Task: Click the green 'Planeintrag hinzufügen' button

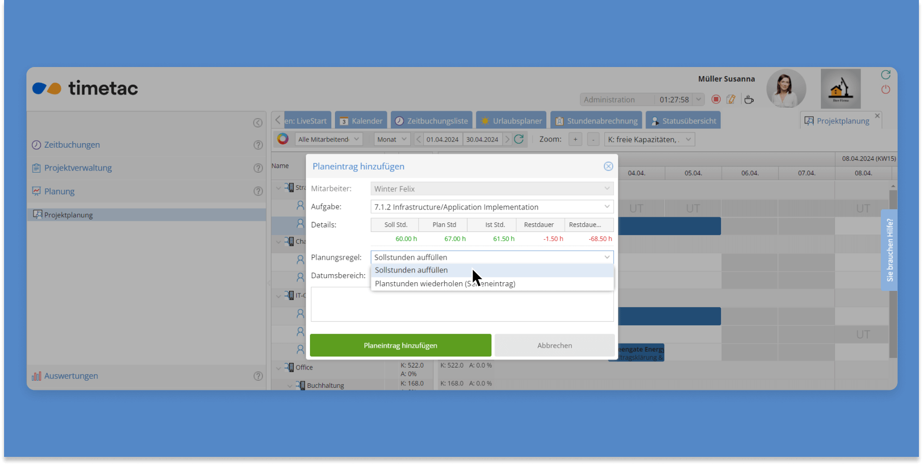Action: tap(401, 345)
